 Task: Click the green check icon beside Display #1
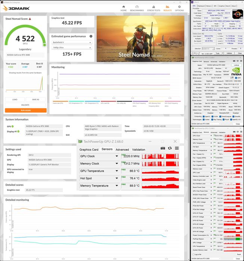(x=18, y=132)
